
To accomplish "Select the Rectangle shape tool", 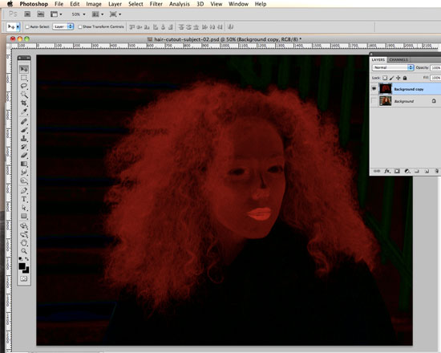I will coord(24,216).
